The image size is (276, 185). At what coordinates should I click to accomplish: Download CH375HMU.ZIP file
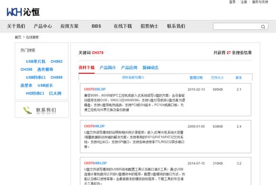95,163
